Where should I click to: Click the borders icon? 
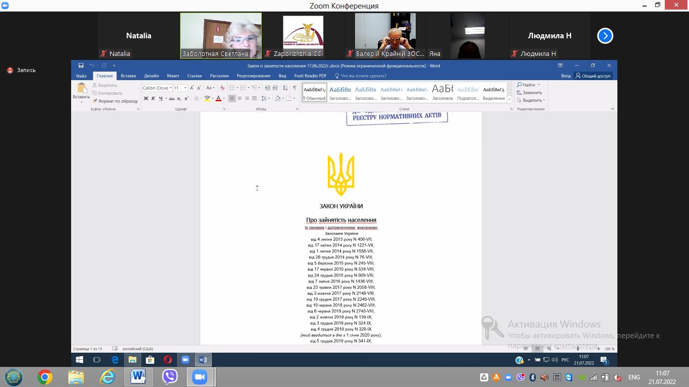click(289, 98)
